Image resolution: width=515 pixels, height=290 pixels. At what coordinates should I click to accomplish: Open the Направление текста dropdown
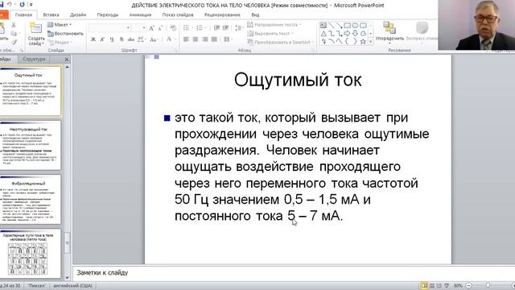274,25
